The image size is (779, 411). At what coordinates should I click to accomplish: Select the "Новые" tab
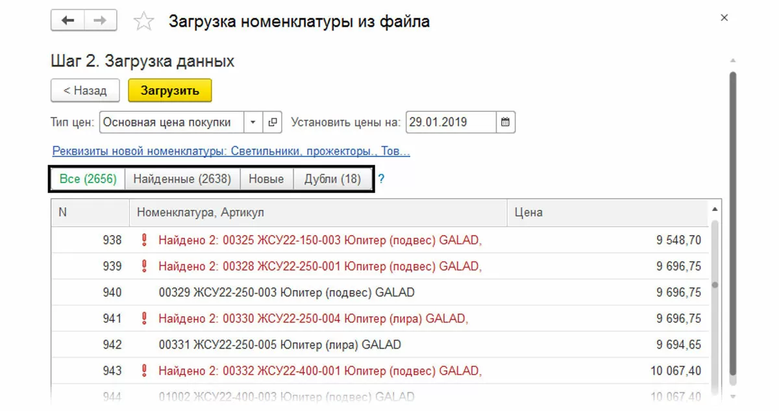click(267, 179)
